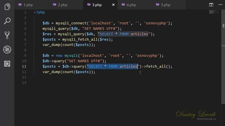Open the Explorer files view
This screenshot has height=126, width=225.
coord(7,7)
